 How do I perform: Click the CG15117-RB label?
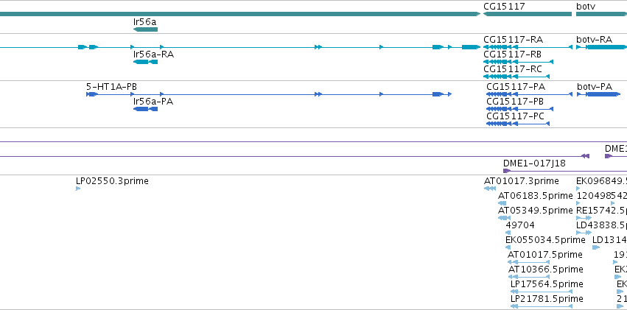[x=513, y=54]
